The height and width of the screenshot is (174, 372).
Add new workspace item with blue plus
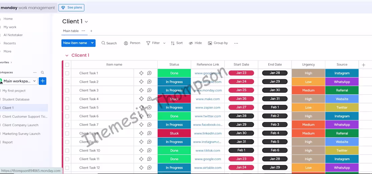coord(43,81)
